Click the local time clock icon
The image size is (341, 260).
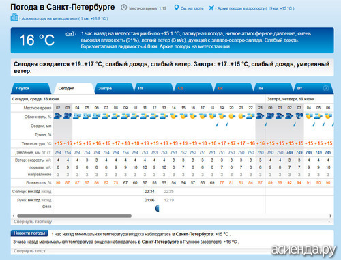click(x=124, y=8)
